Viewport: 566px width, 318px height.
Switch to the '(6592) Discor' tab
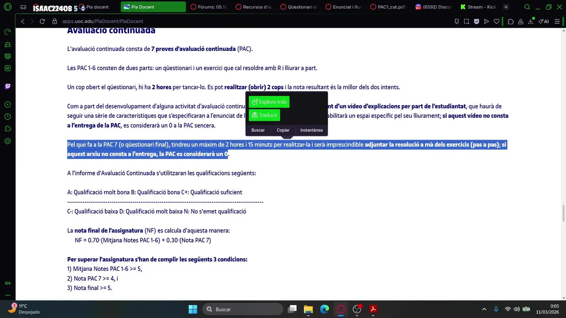pyautogui.click(x=433, y=7)
